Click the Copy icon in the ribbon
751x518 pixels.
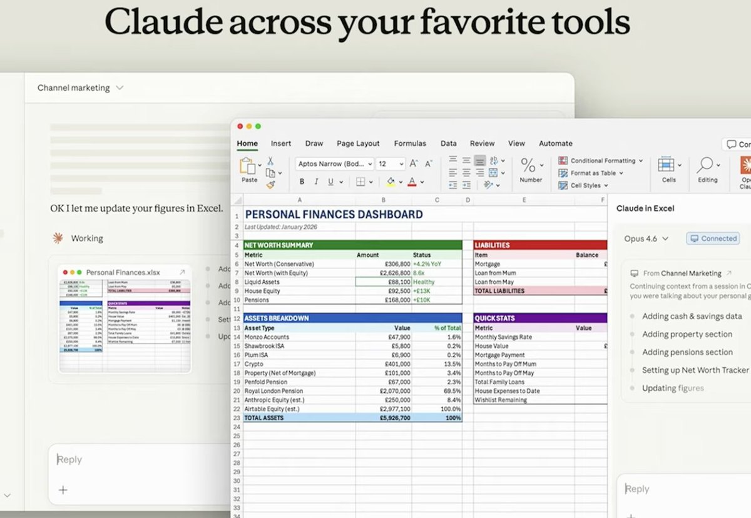click(270, 173)
